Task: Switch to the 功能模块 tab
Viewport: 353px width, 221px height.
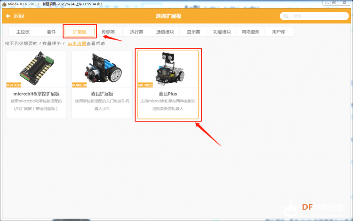Action: click(x=222, y=32)
